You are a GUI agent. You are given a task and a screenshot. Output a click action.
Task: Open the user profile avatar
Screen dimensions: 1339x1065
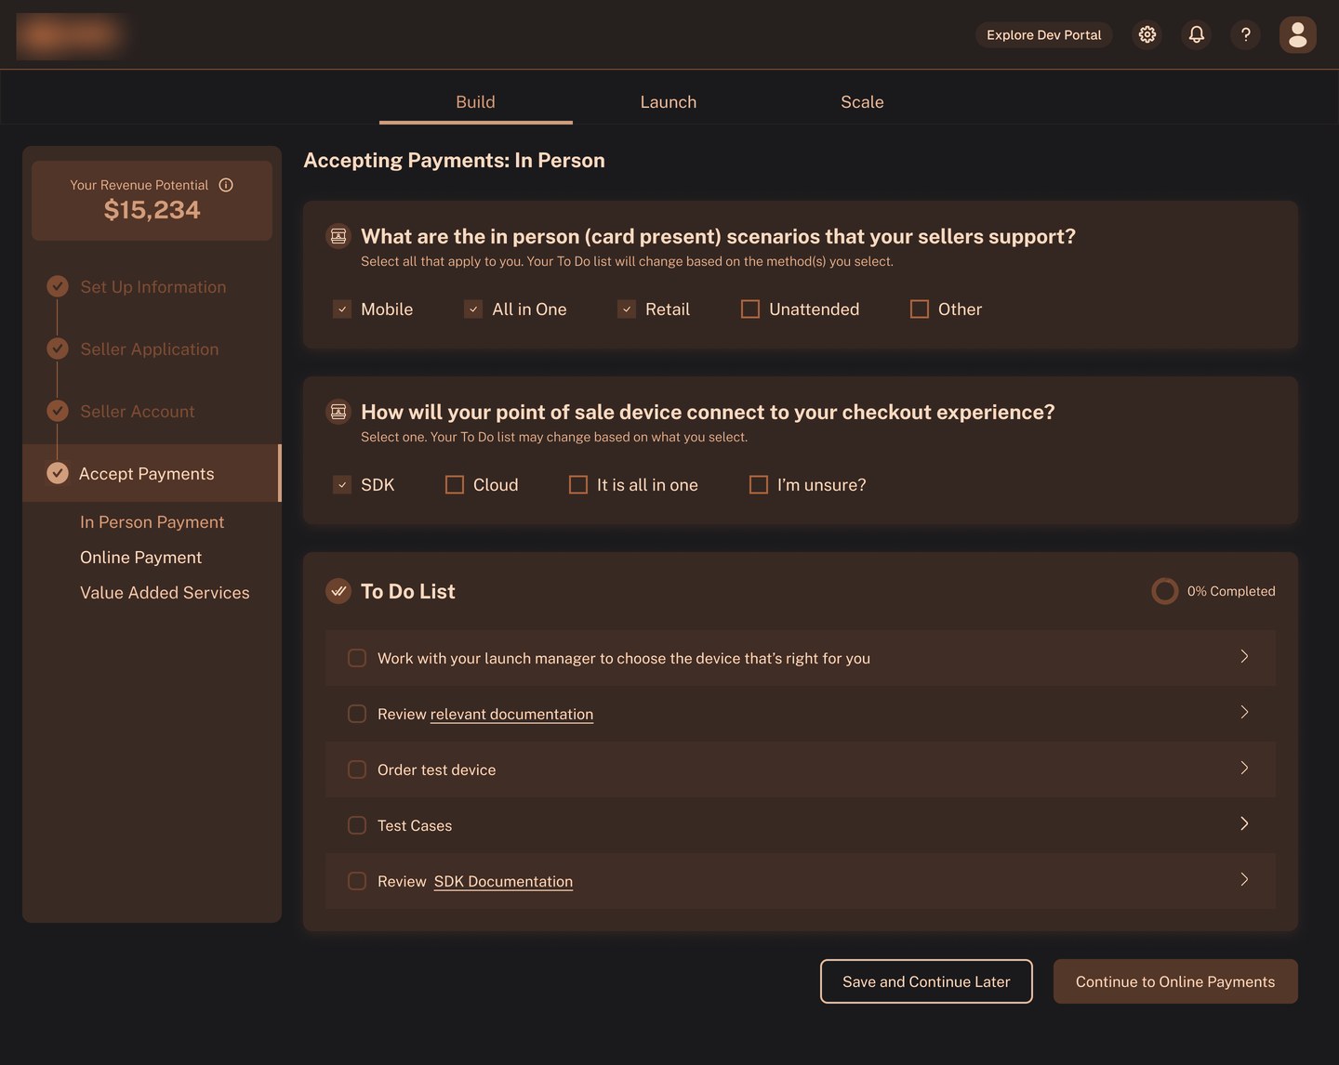(x=1298, y=34)
